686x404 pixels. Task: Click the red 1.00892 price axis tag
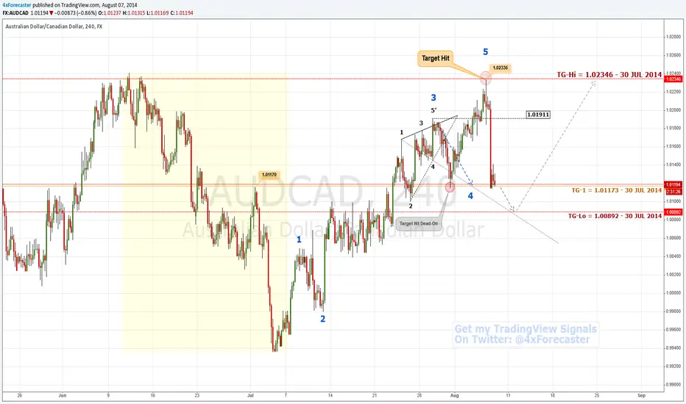coord(673,212)
